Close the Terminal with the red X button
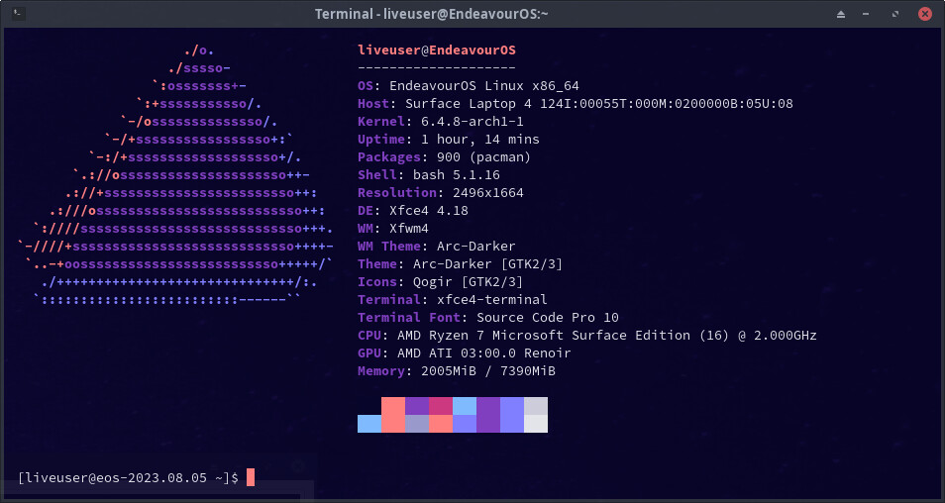The height and width of the screenshot is (503, 945). (x=924, y=14)
